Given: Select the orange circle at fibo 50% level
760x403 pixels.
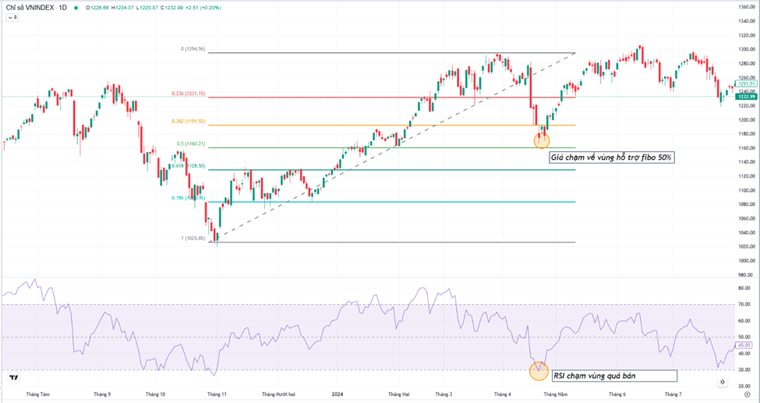Looking at the screenshot, I should point(542,140).
